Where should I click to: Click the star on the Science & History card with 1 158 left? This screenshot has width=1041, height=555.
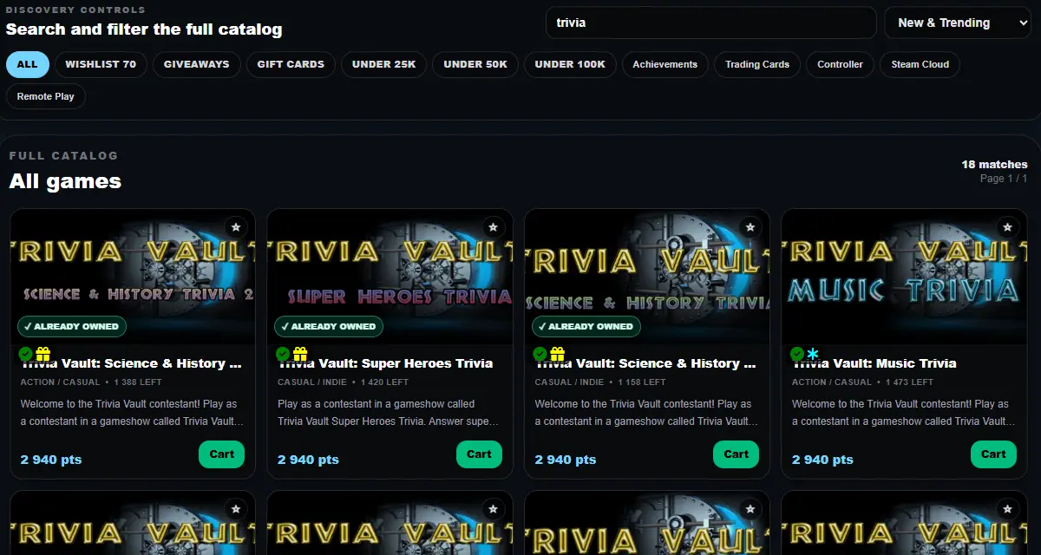[x=750, y=227]
